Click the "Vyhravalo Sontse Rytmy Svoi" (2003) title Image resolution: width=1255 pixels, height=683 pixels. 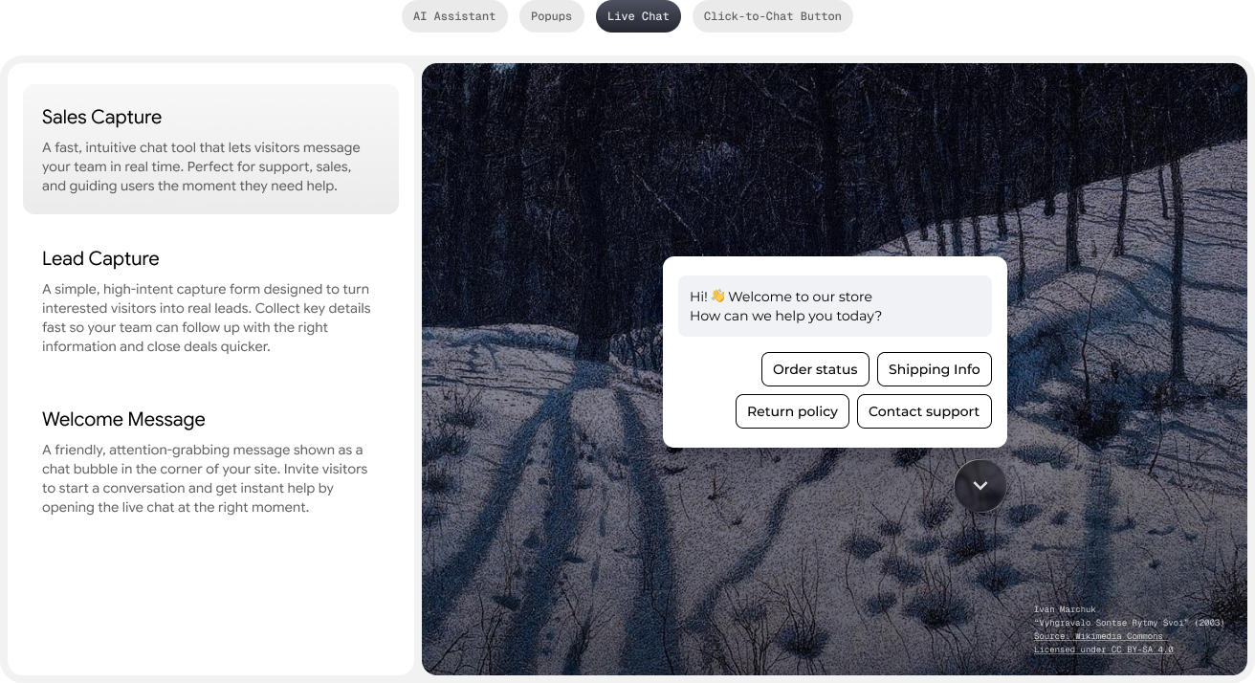pyautogui.click(x=1129, y=623)
